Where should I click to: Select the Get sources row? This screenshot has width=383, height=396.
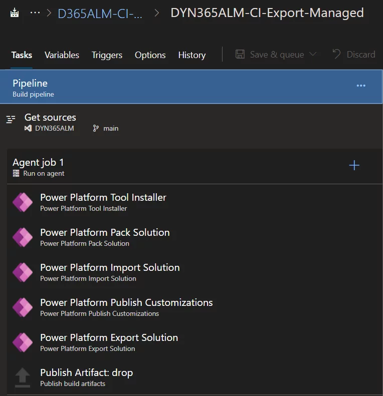click(191, 122)
